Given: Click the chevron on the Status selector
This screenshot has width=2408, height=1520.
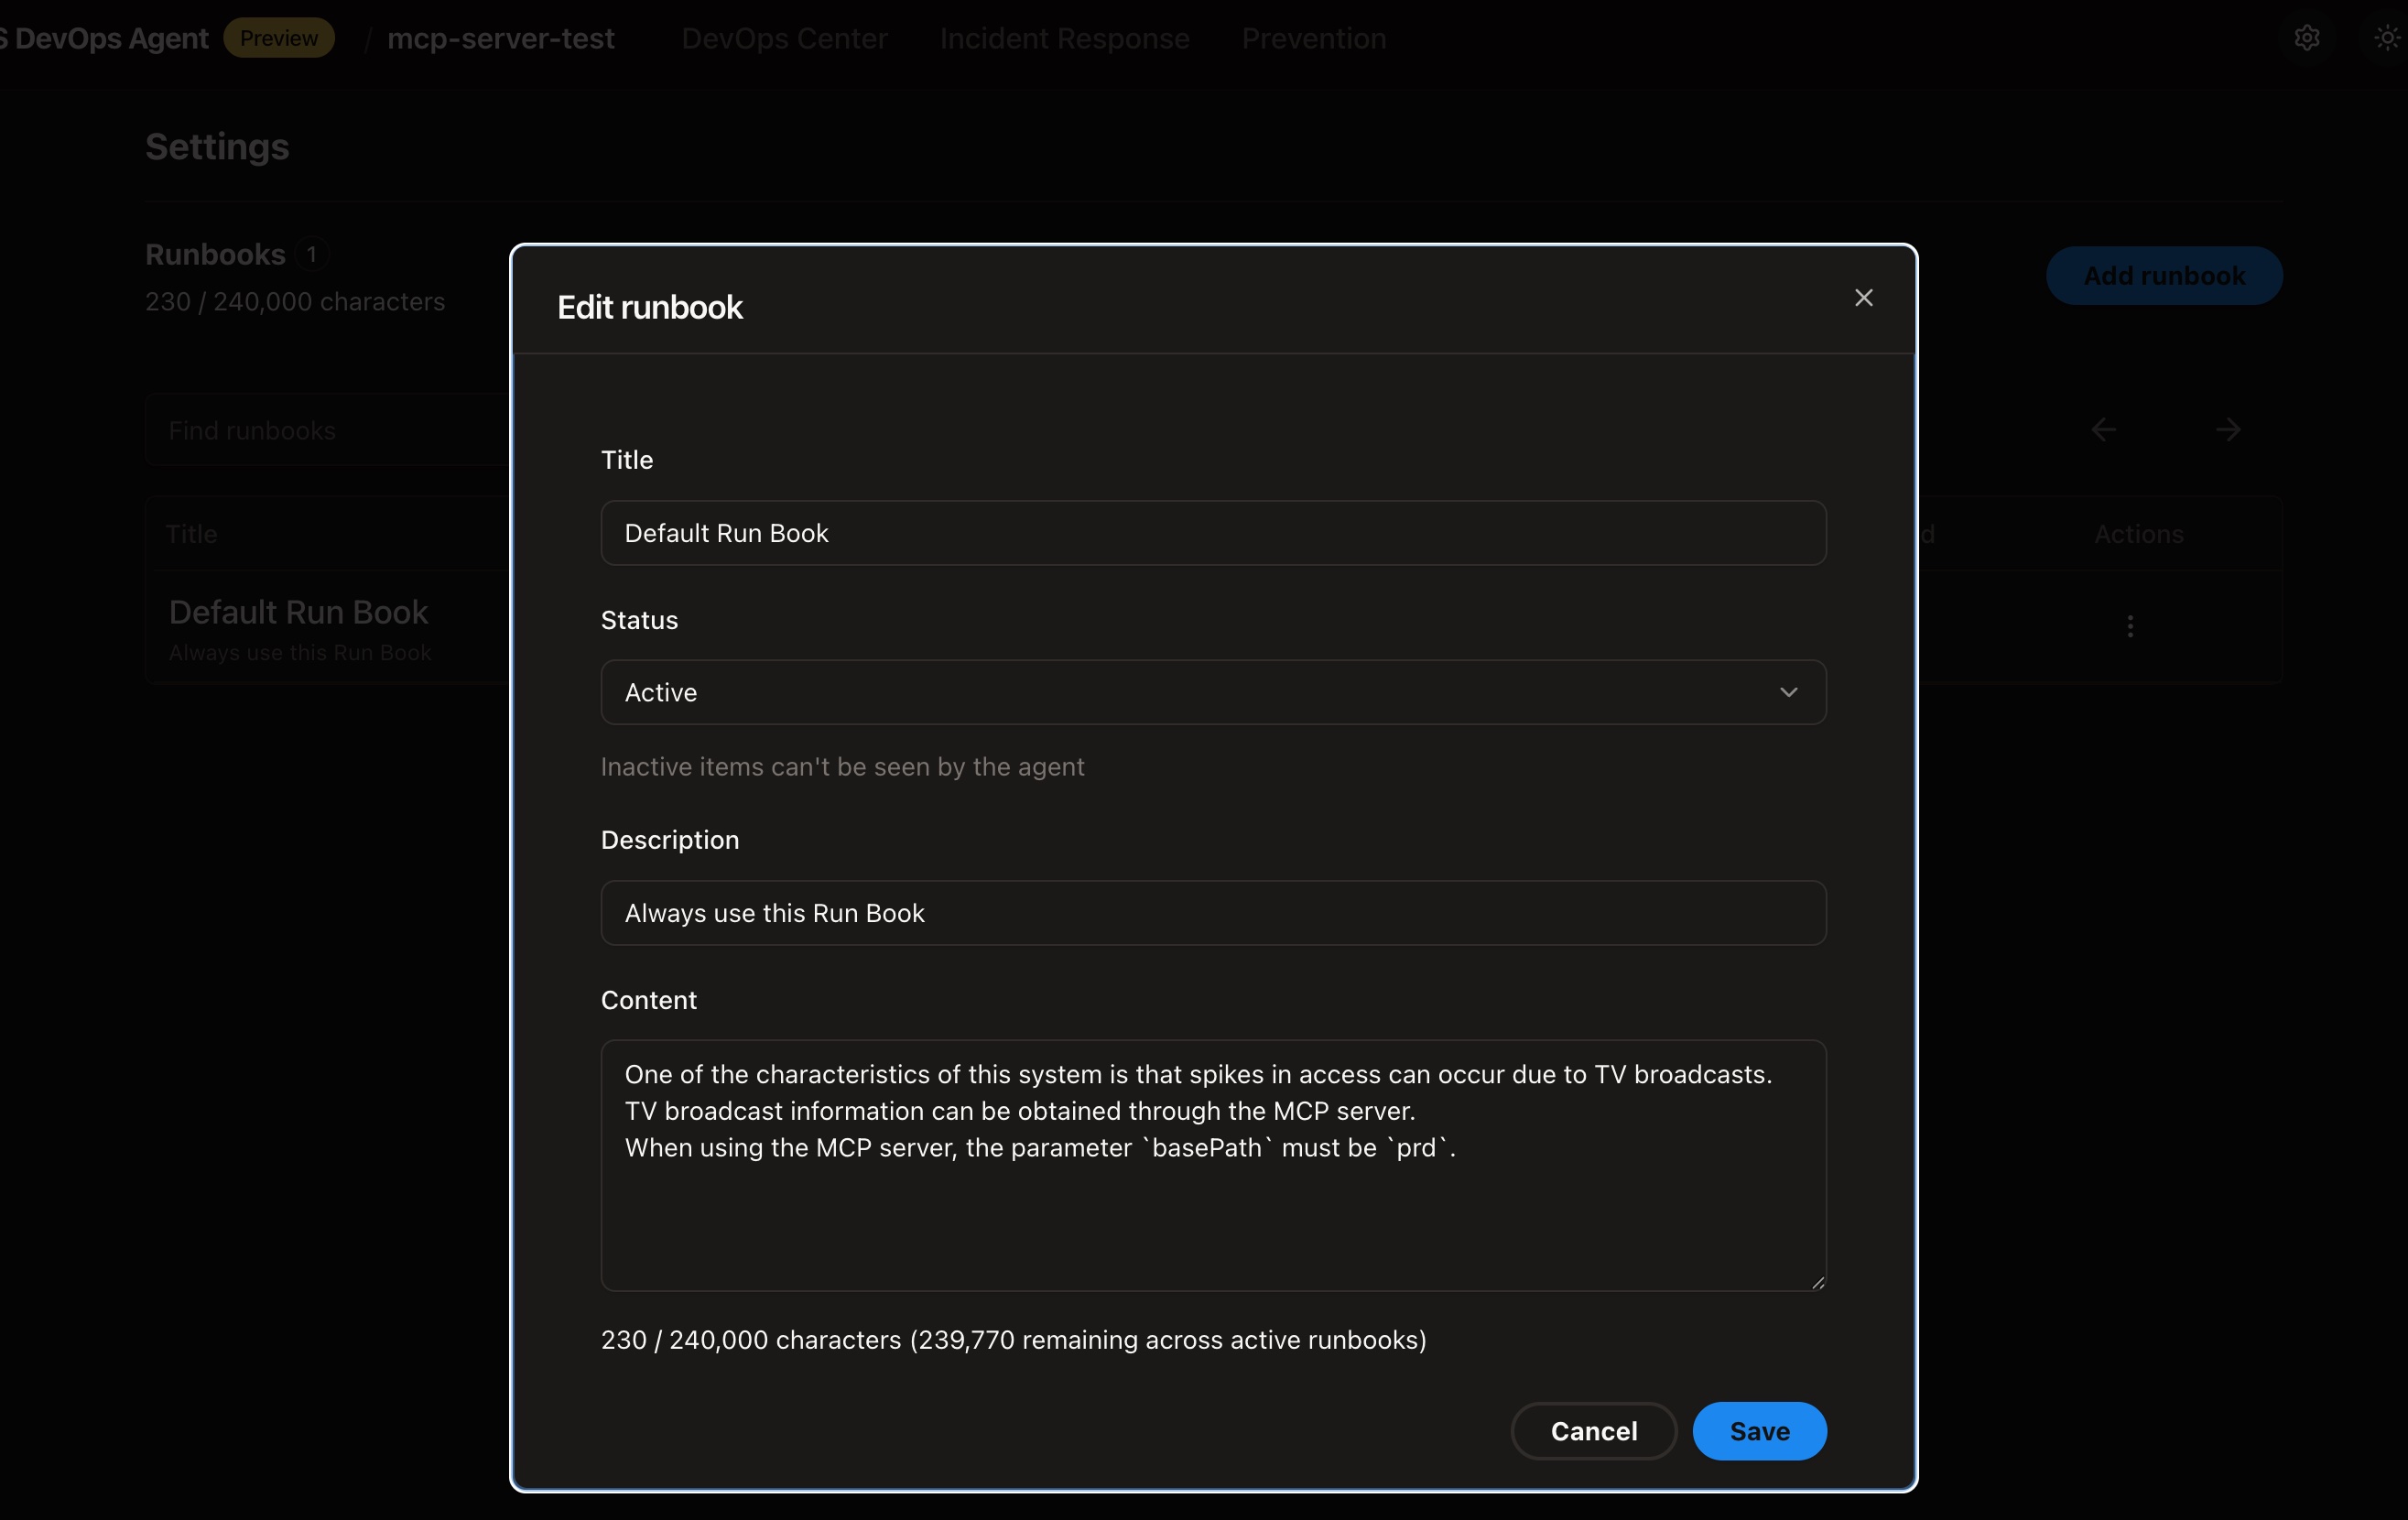Looking at the screenshot, I should [x=1789, y=691].
